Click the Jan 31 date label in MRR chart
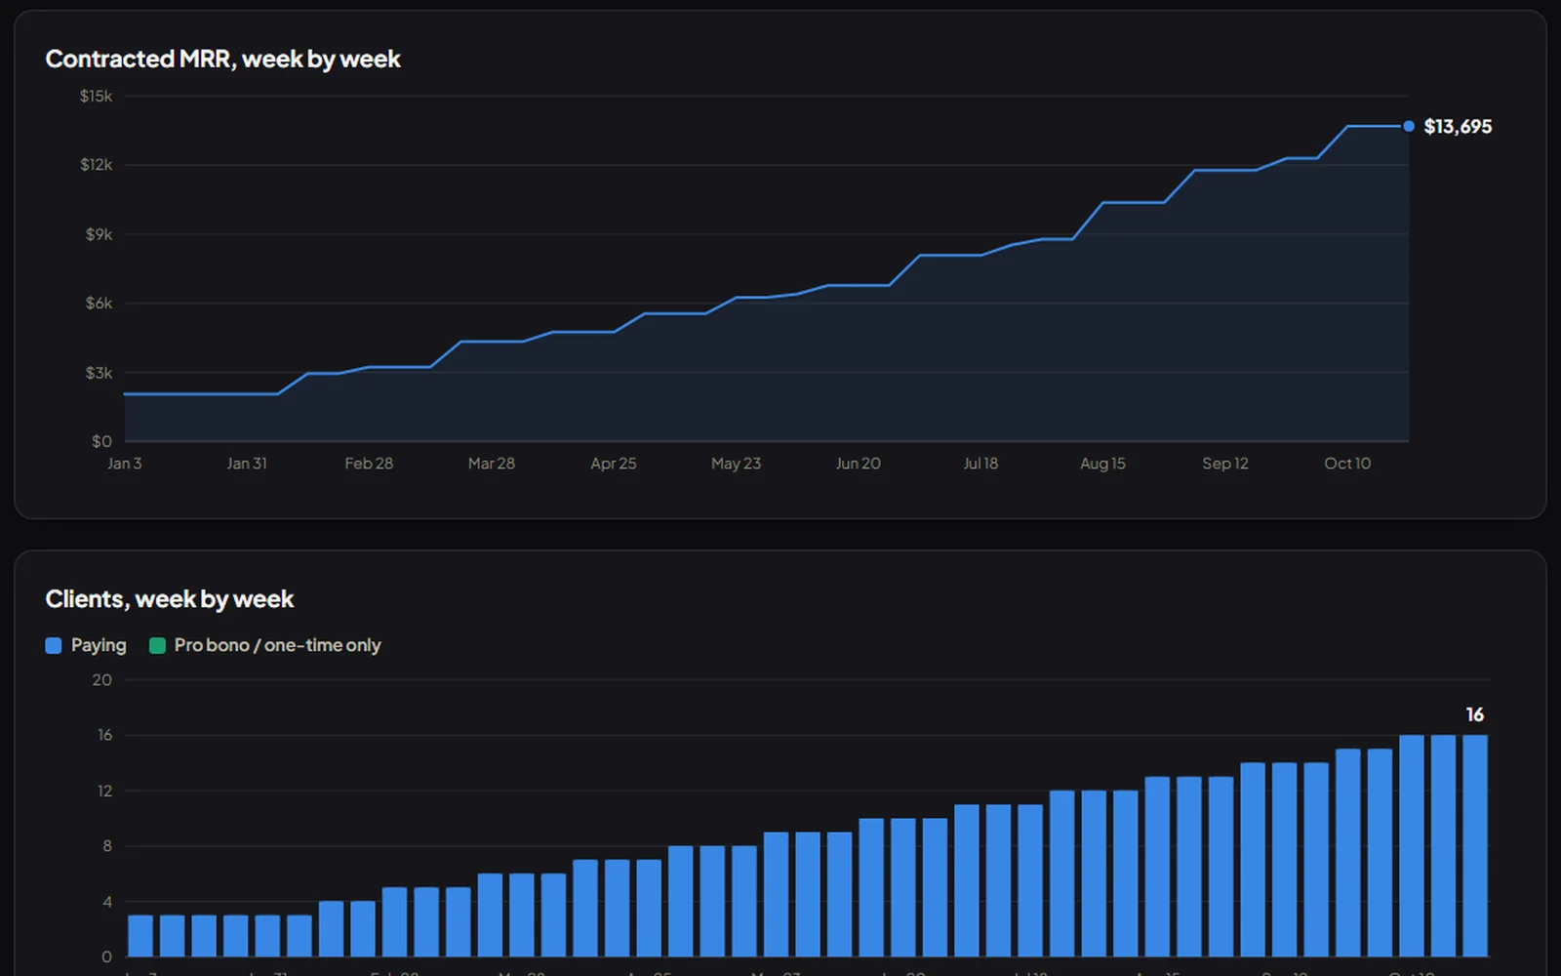Image resolution: width=1561 pixels, height=976 pixels. [247, 464]
